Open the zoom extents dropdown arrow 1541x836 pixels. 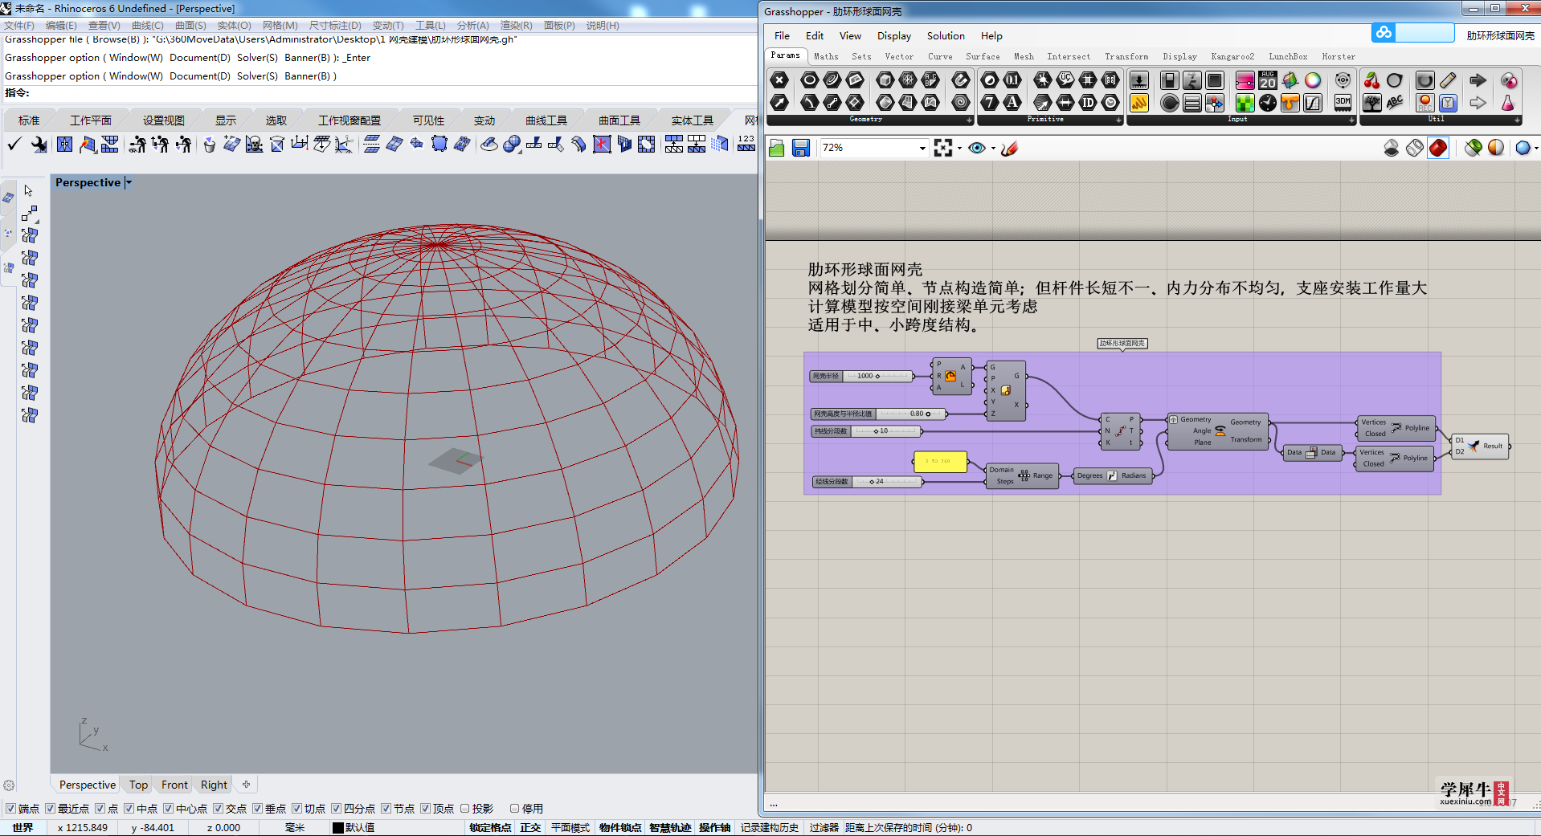pyautogui.click(x=959, y=149)
